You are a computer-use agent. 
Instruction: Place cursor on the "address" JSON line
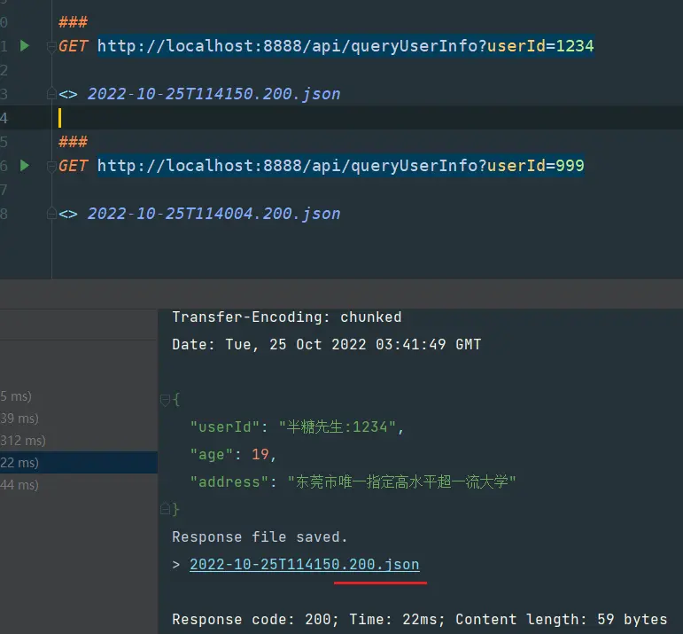point(353,482)
